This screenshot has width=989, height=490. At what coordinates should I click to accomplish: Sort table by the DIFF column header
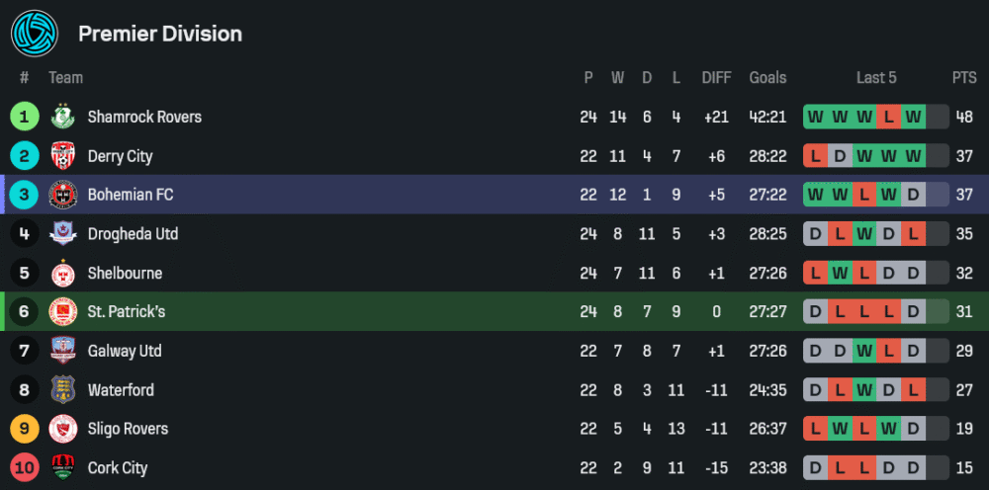716,77
